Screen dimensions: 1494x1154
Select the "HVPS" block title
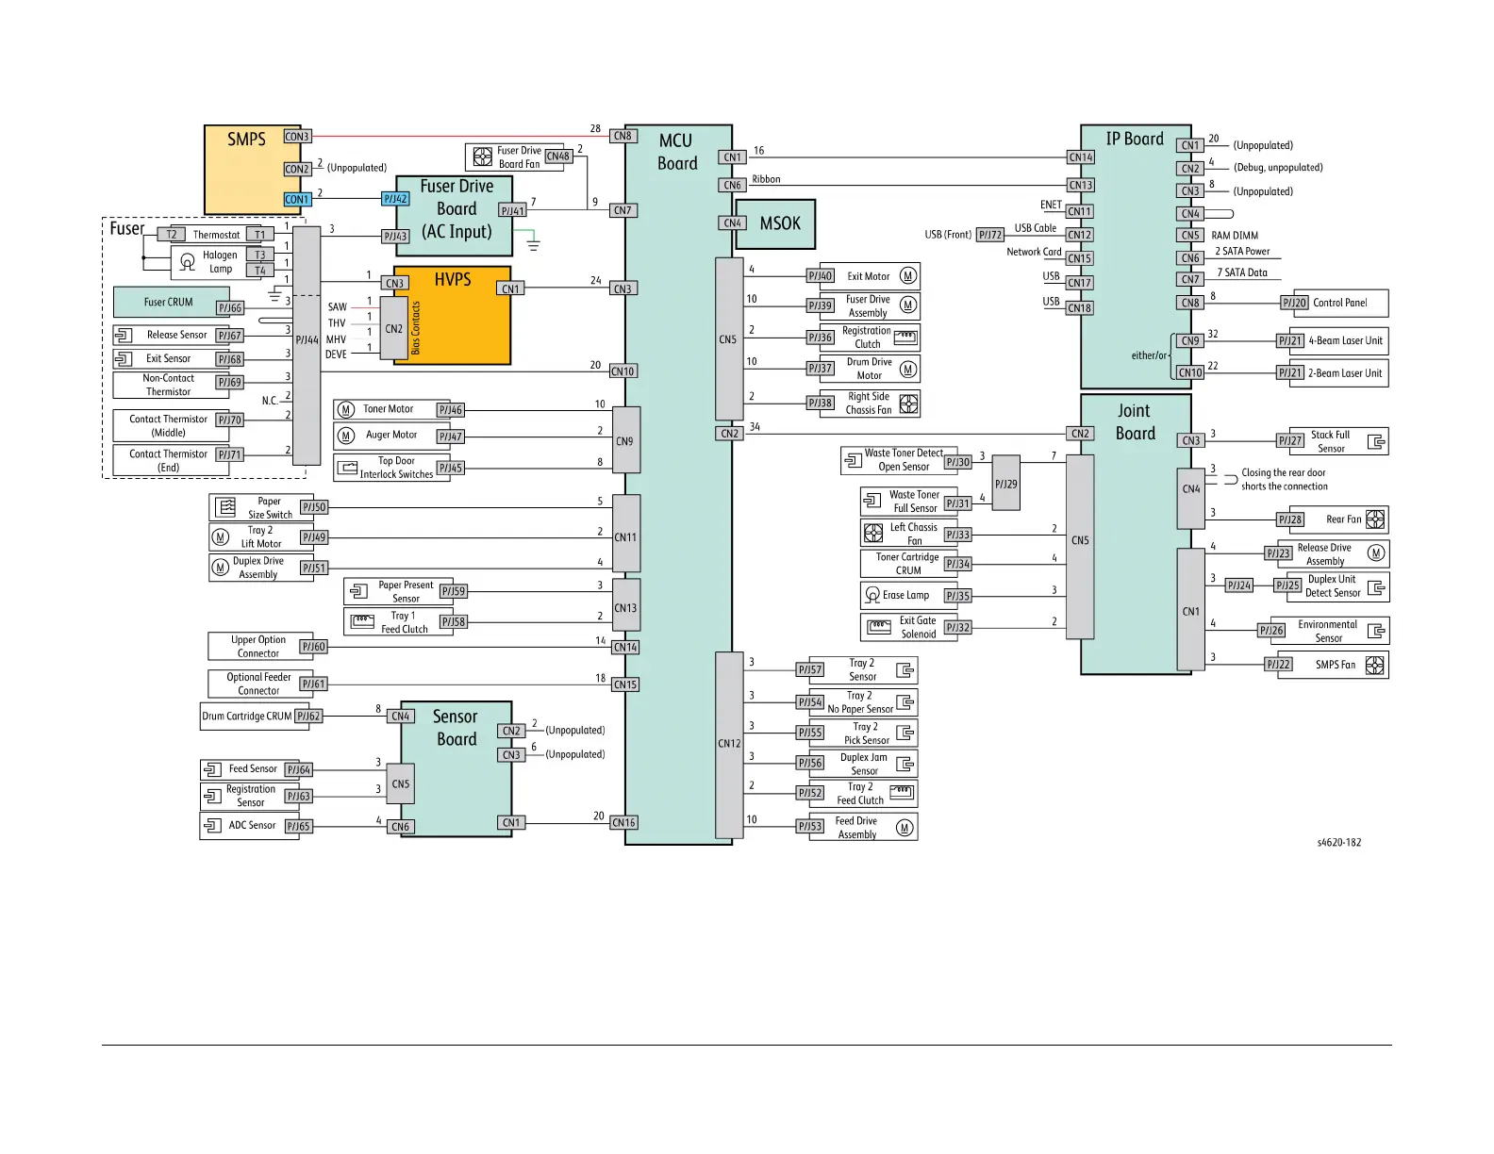click(453, 279)
